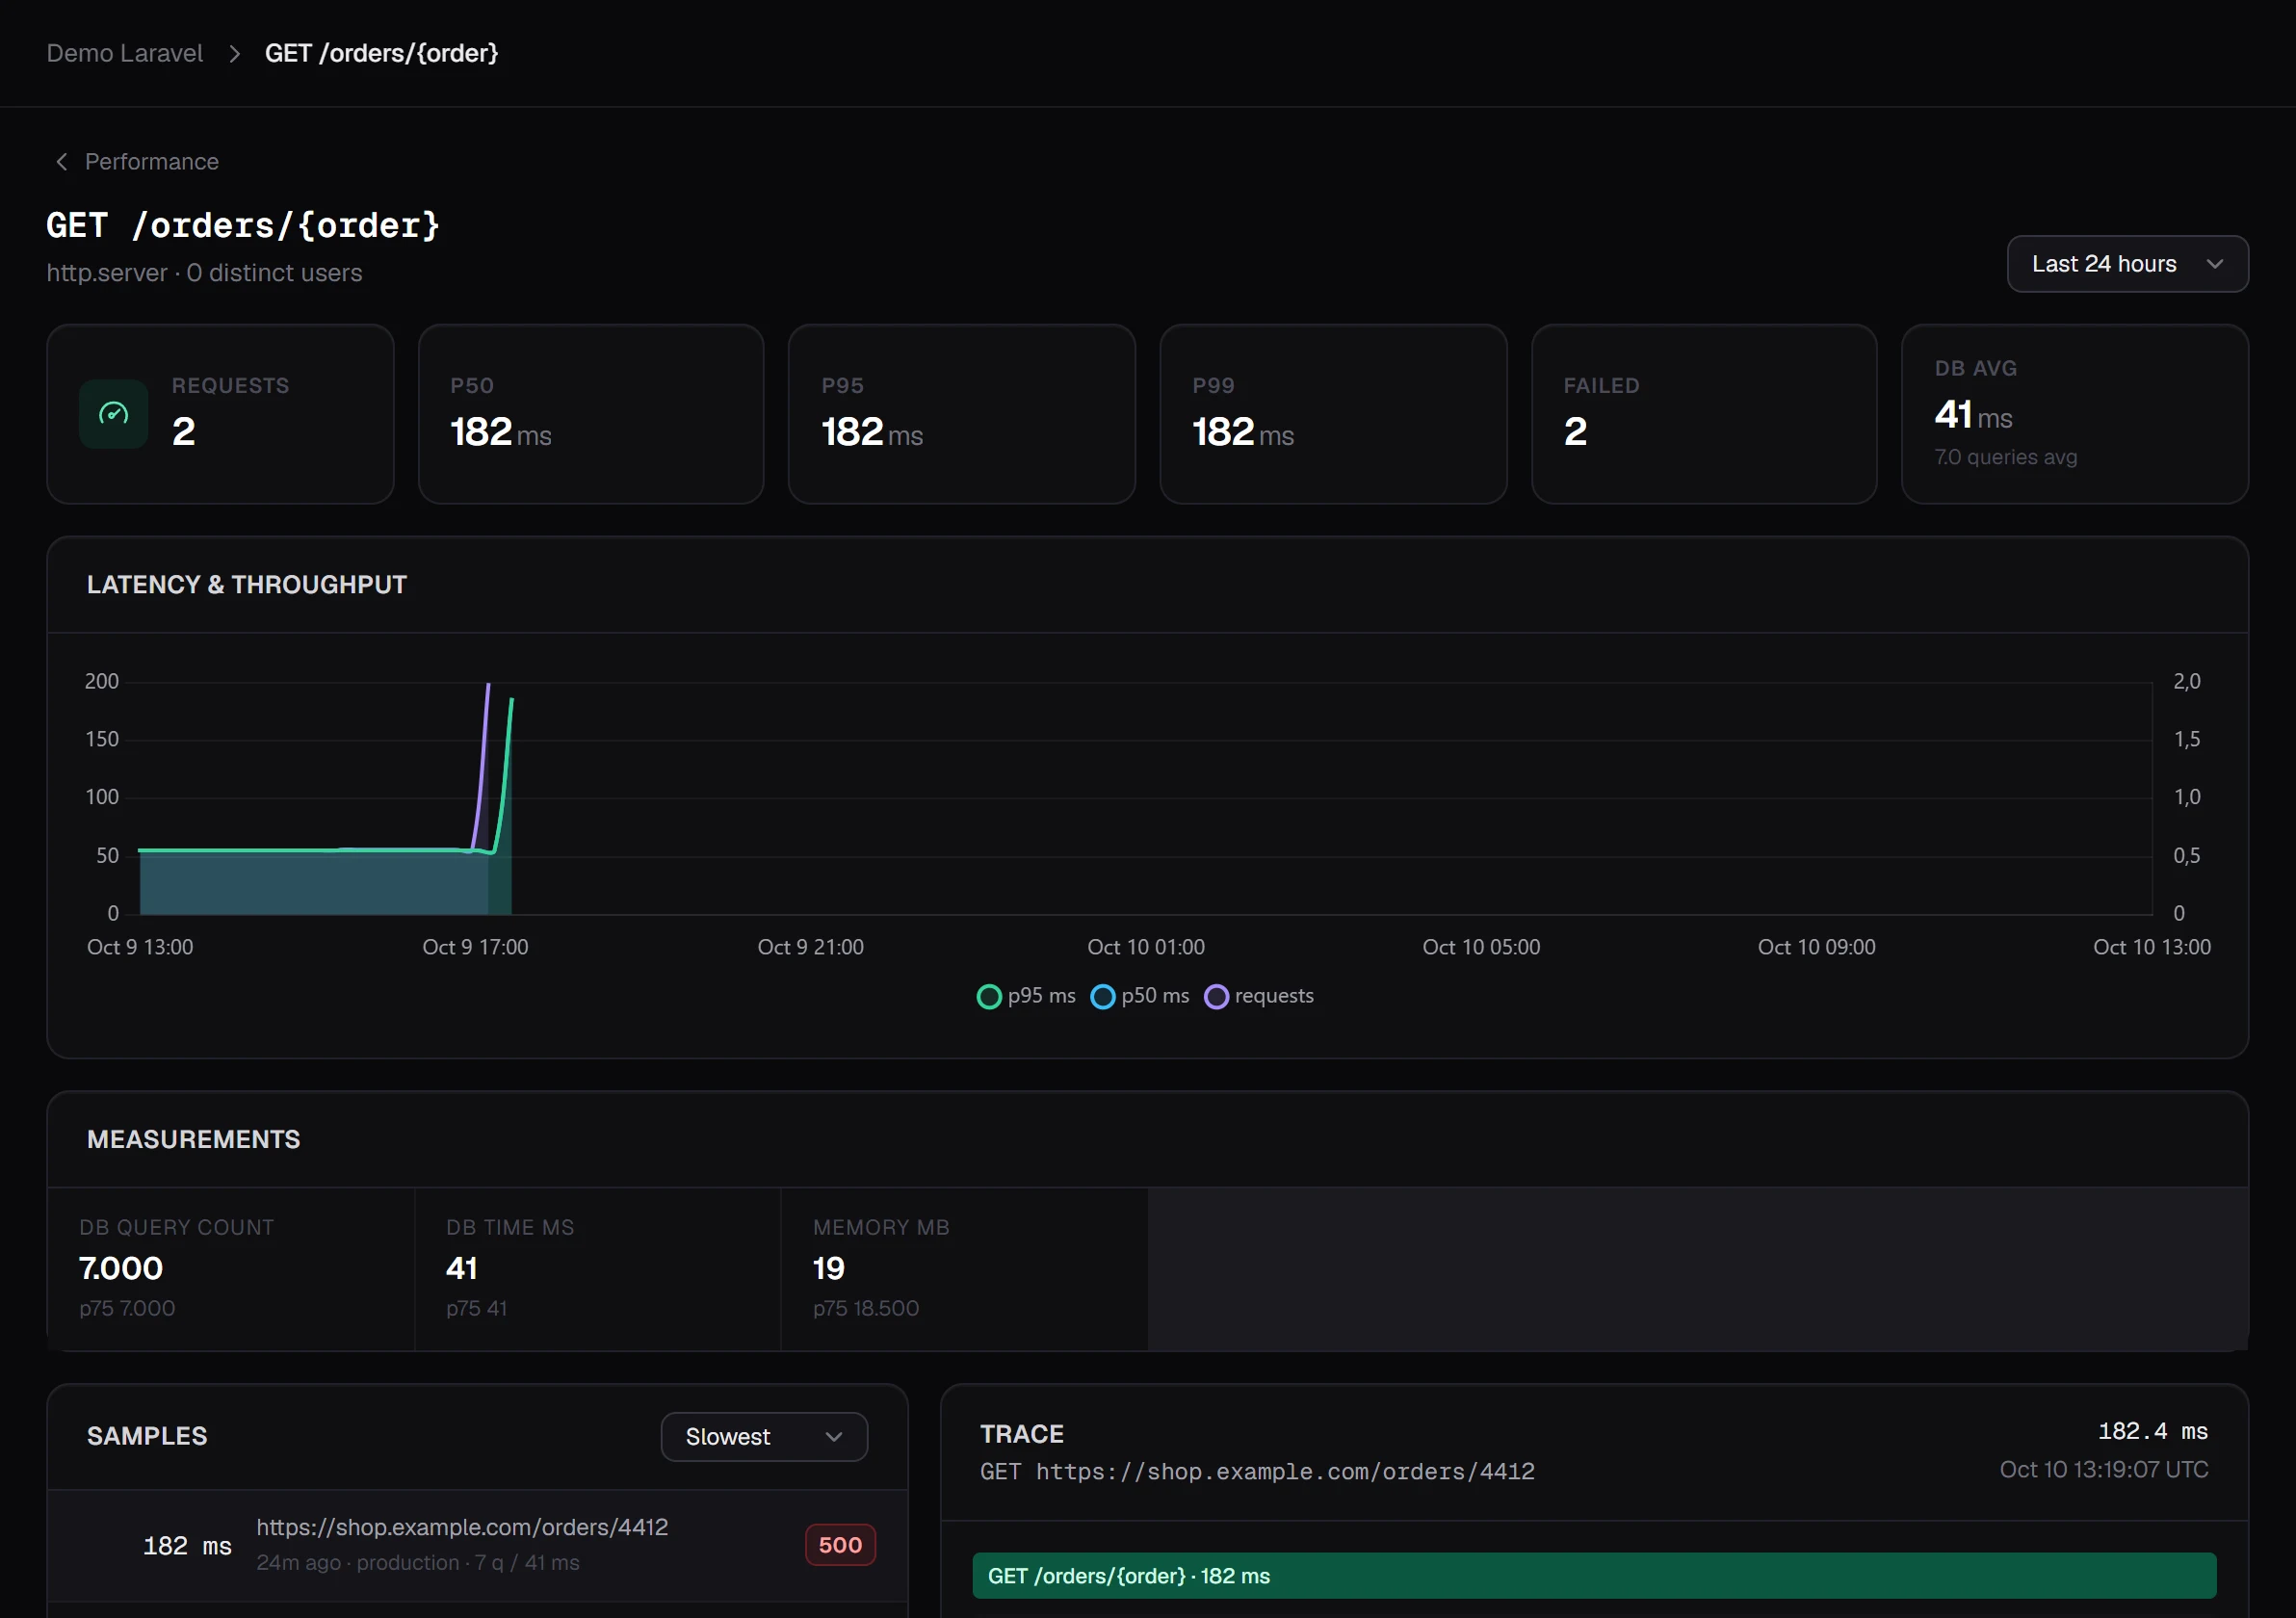The width and height of the screenshot is (2296, 1618).
Task: Click the breadcrumb separator chevron icon
Action: click(x=235, y=54)
